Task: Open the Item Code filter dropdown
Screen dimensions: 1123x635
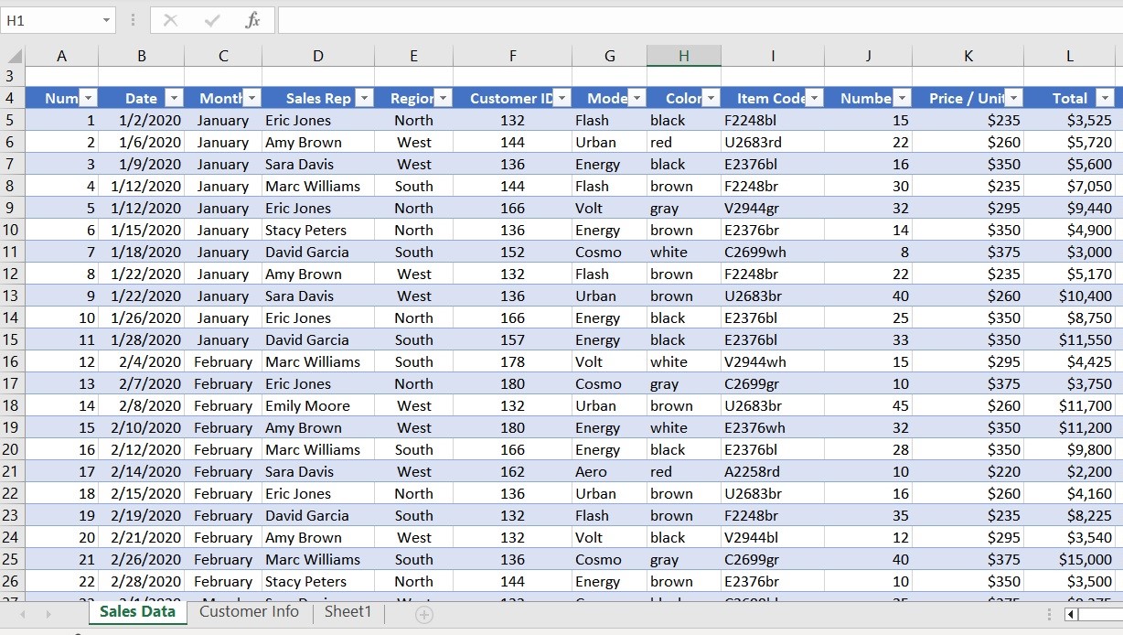Action: coord(814,98)
